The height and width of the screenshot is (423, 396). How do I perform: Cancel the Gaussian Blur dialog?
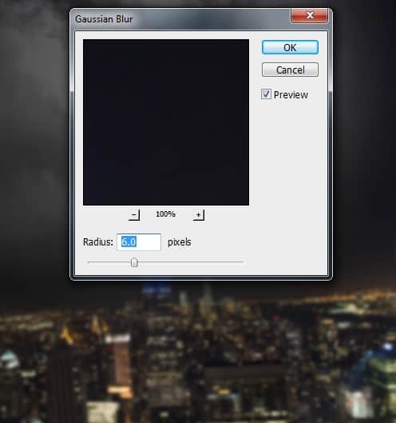pyautogui.click(x=290, y=70)
